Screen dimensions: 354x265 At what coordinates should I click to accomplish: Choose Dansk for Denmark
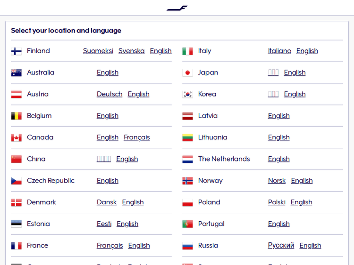107,202
